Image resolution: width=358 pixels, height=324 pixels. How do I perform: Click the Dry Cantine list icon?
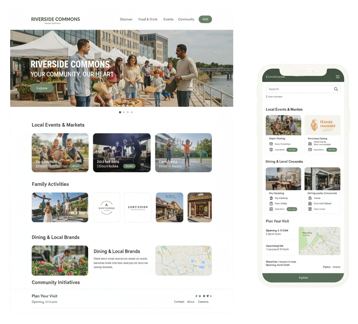[271, 198]
